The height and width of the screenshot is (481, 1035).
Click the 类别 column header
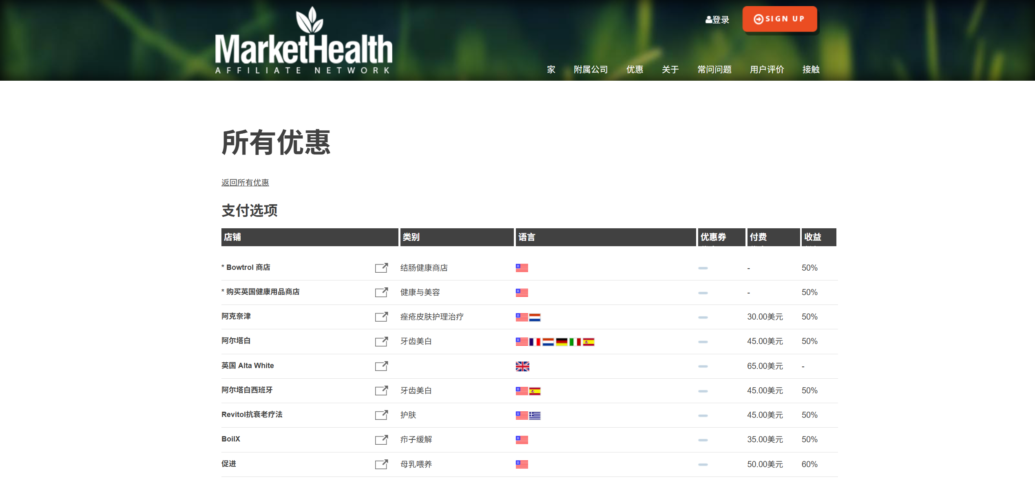457,237
